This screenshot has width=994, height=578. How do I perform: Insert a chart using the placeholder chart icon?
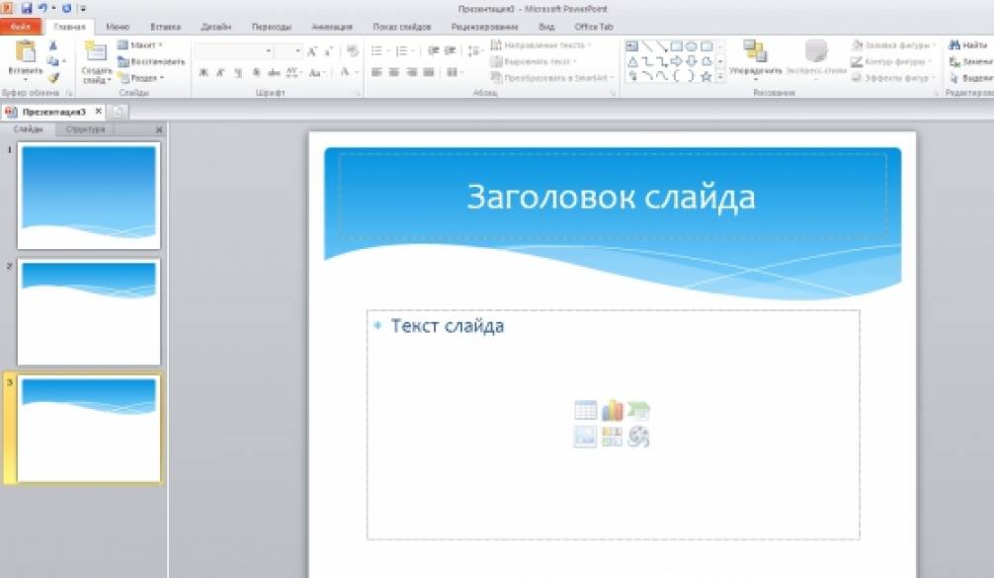(x=612, y=410)
